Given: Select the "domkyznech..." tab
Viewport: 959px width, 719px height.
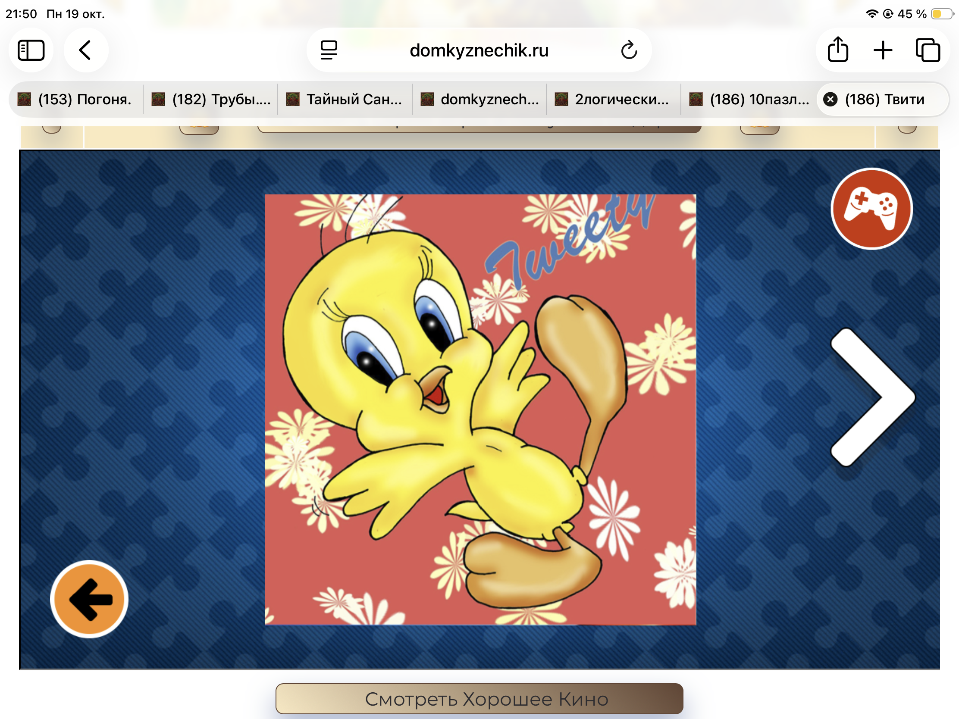Looking at the screenshot, I should tap(479, 99).
